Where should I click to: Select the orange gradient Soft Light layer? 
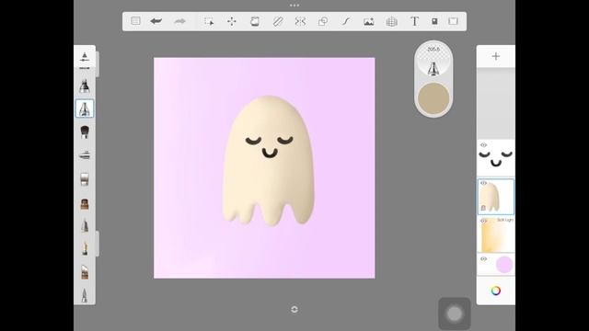pos(496,234)
